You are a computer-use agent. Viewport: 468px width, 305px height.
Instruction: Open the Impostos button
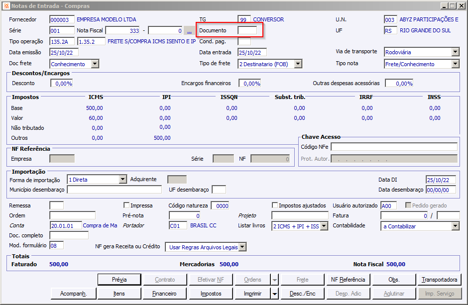pos(211,294)
